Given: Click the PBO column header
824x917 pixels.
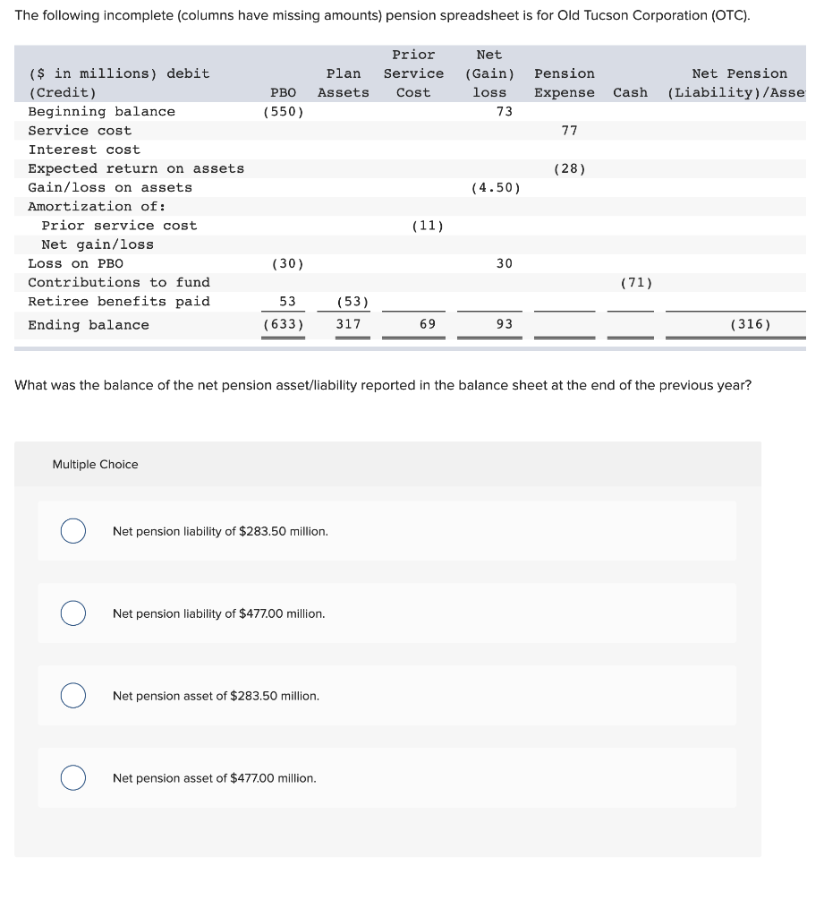Looking at the screenshot, I should click(283, 92).
